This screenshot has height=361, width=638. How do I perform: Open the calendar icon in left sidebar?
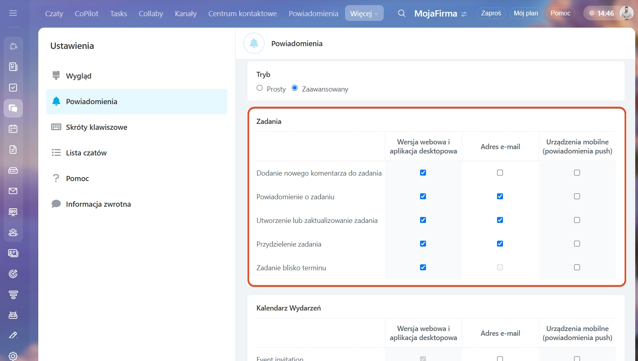(x=13, y=129)
